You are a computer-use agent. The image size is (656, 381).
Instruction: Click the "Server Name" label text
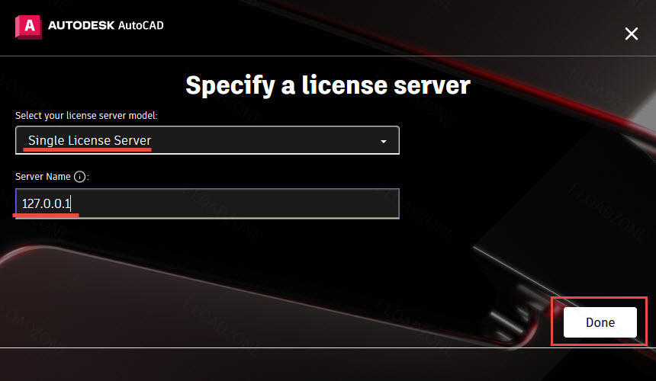coord(43,177)
